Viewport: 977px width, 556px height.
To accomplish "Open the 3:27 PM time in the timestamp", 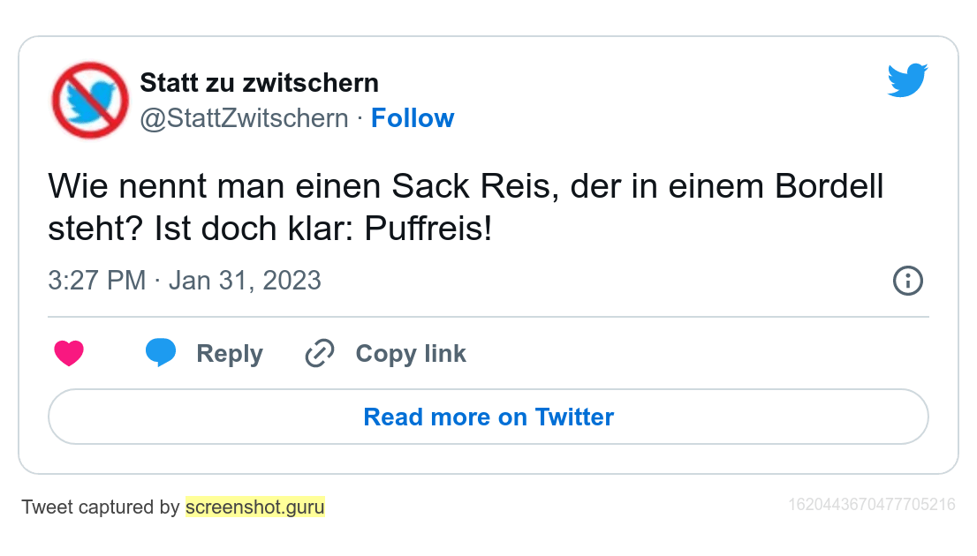I will pyautogui.click(x=96, y=281).
